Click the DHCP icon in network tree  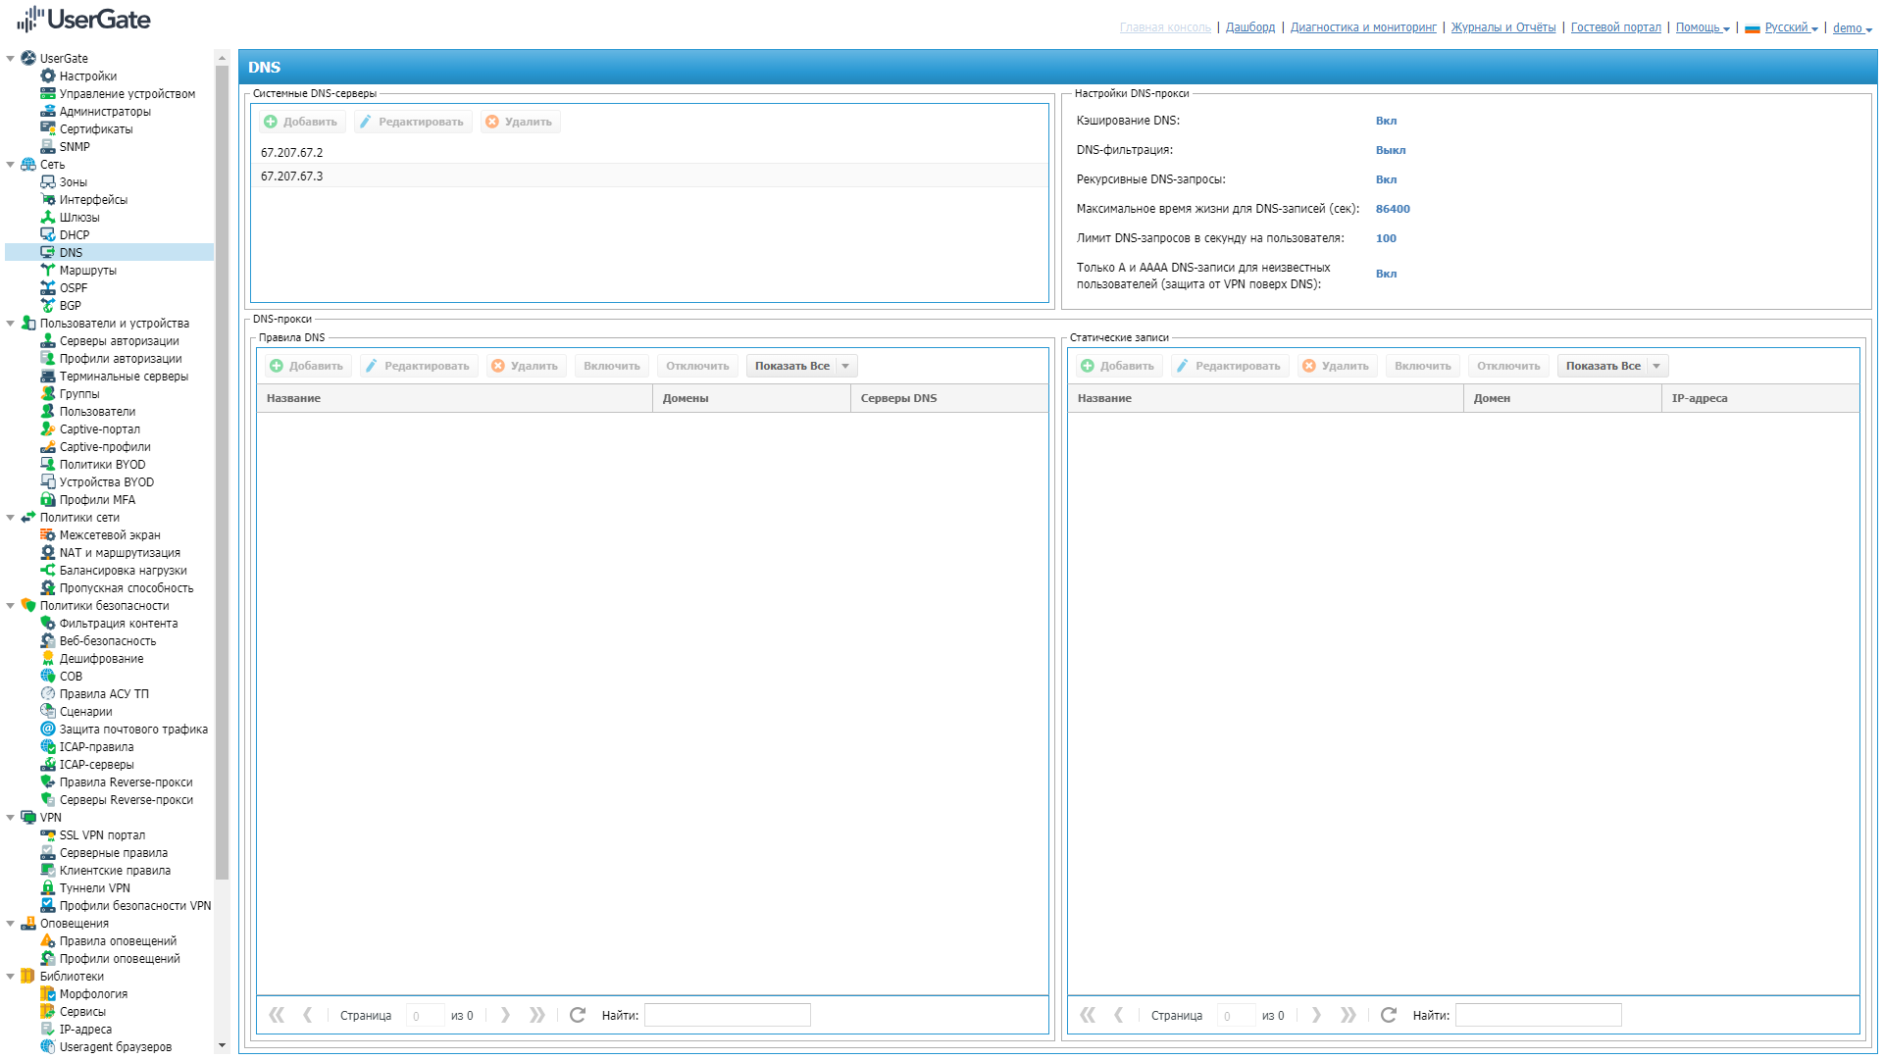tap(47, 235)
